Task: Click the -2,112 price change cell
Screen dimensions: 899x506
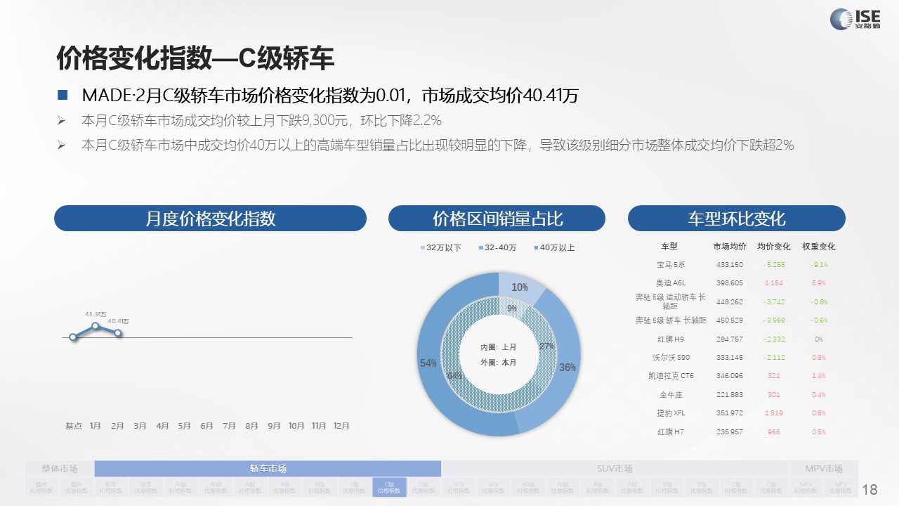Action: (774, 358)
